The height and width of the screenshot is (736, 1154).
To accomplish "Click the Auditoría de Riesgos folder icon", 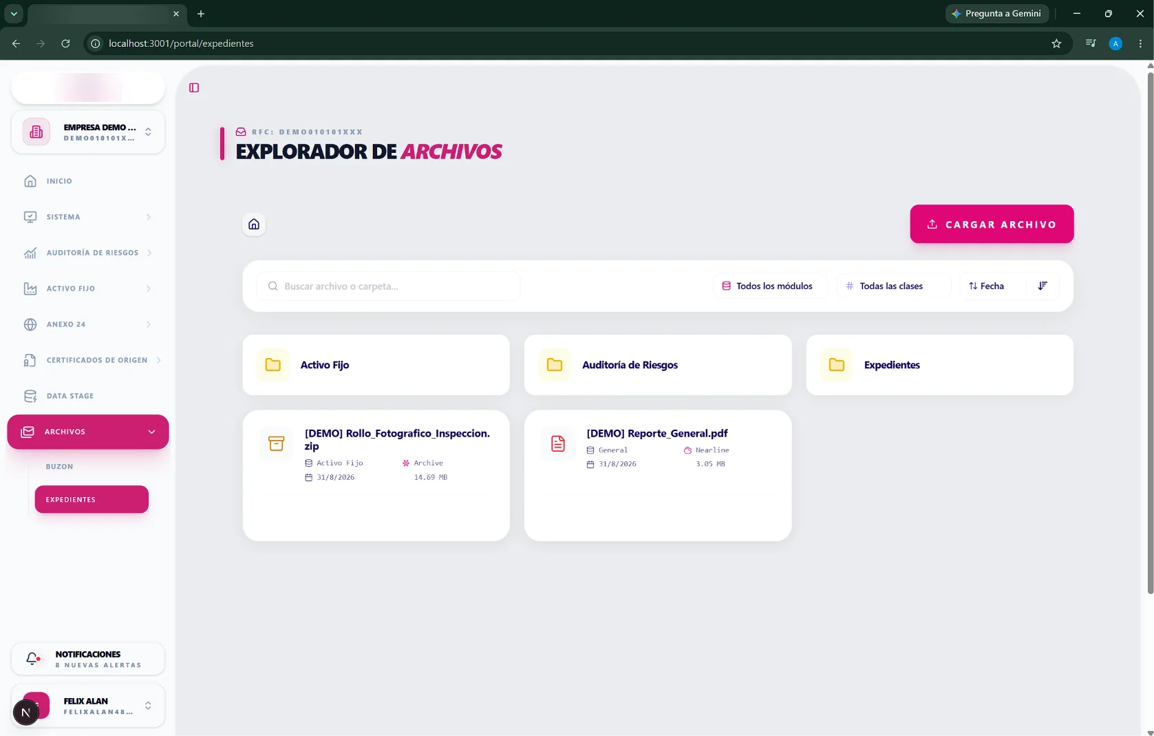I will coord(555,365).
